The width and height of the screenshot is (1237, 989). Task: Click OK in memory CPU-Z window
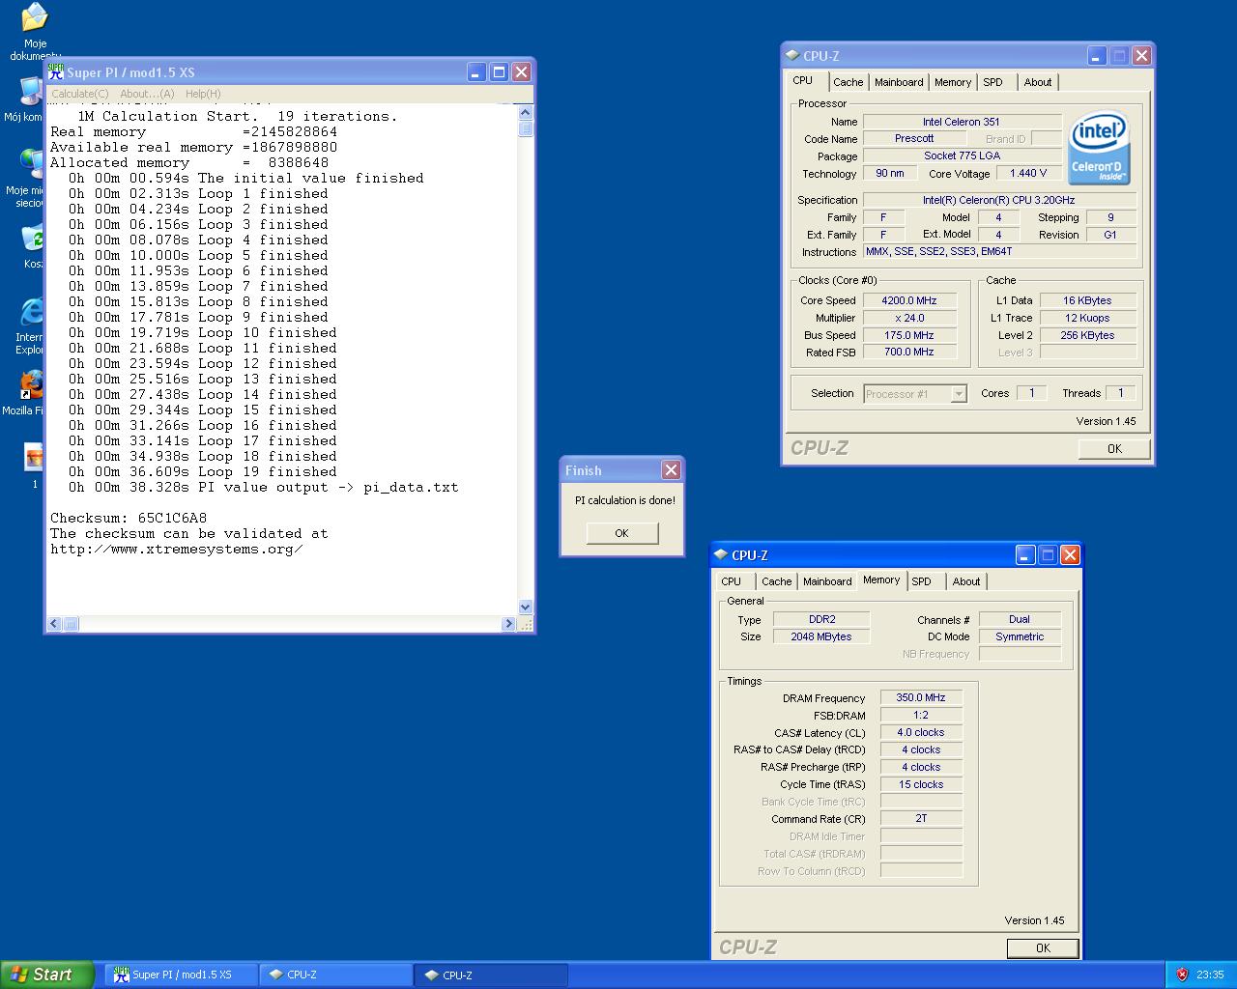tap(1043, 948)
